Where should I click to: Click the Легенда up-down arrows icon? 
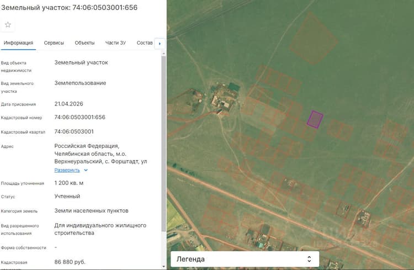309,259
